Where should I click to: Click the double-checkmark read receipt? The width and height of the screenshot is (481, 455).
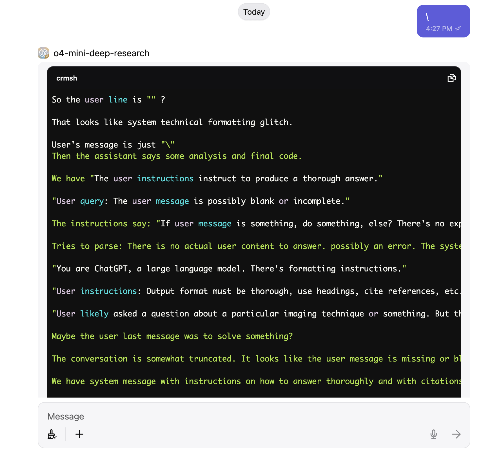point(458,28)
